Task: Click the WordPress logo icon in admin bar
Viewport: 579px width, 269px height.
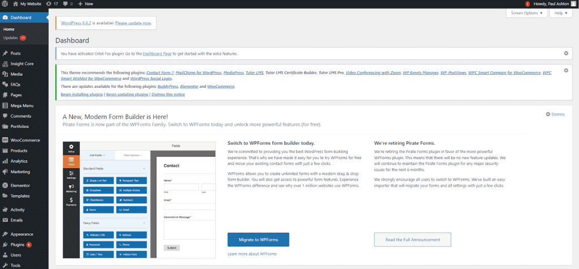Action: coord(6,4)
